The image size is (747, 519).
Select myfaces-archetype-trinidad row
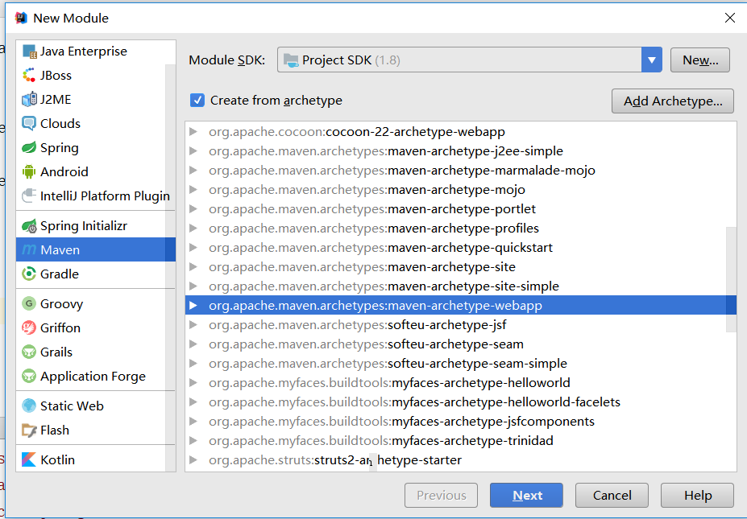(461, 440)
